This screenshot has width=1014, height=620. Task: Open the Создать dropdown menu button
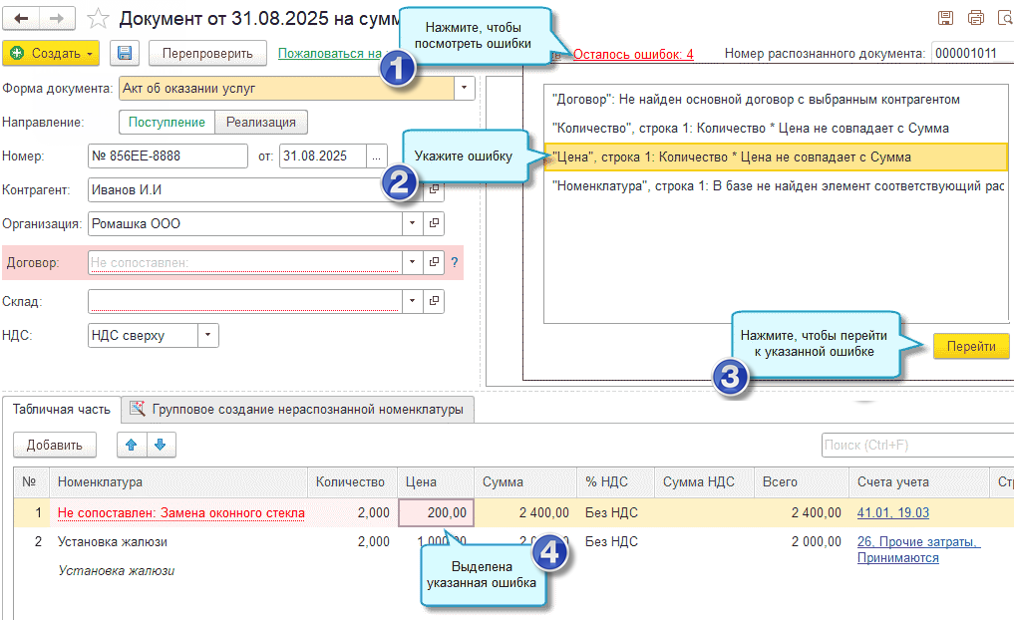click(x=51, y=53)
